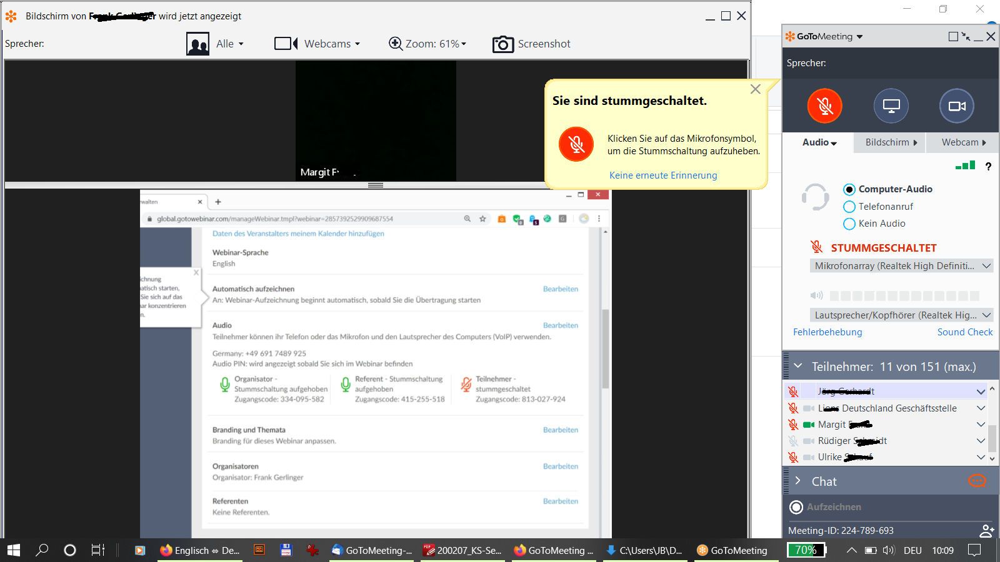The width and height of the screenshot is (1000, 562).
Task: Toggle mute icon for Margit in the participants list
Action: click(x=793, y=425)
